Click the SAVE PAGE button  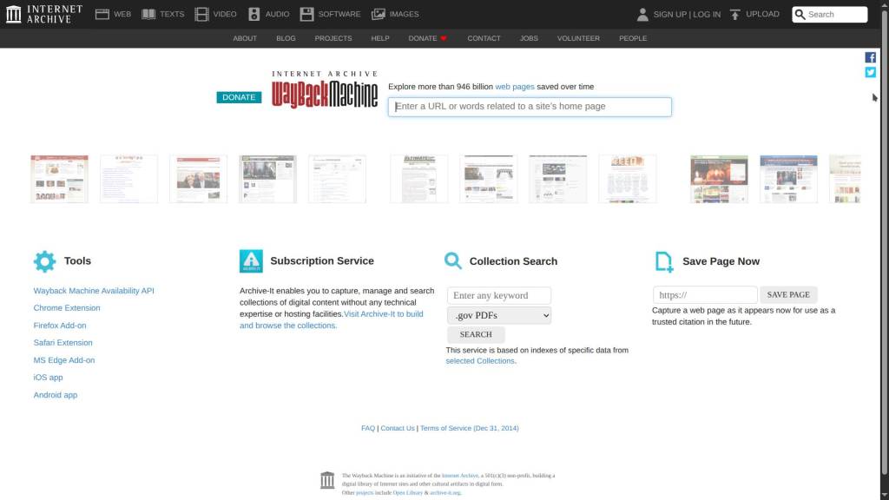pos(788,295)
